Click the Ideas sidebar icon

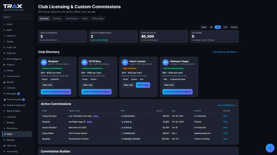tap(4, 30)
